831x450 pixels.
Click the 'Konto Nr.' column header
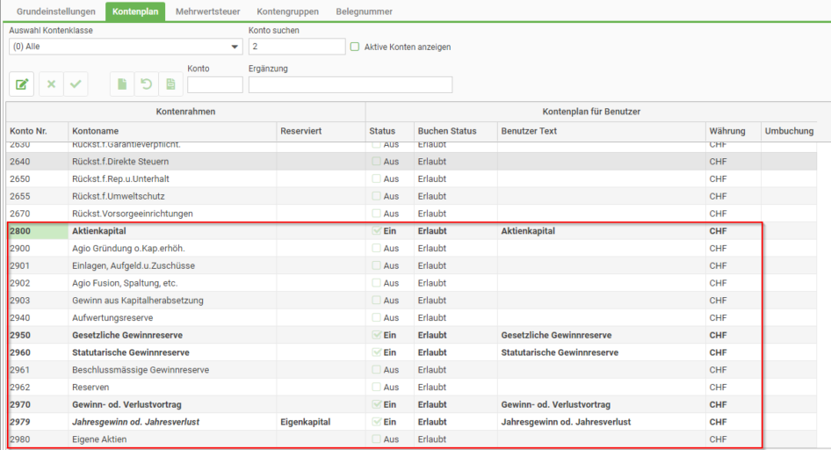[x=28, y=131]
